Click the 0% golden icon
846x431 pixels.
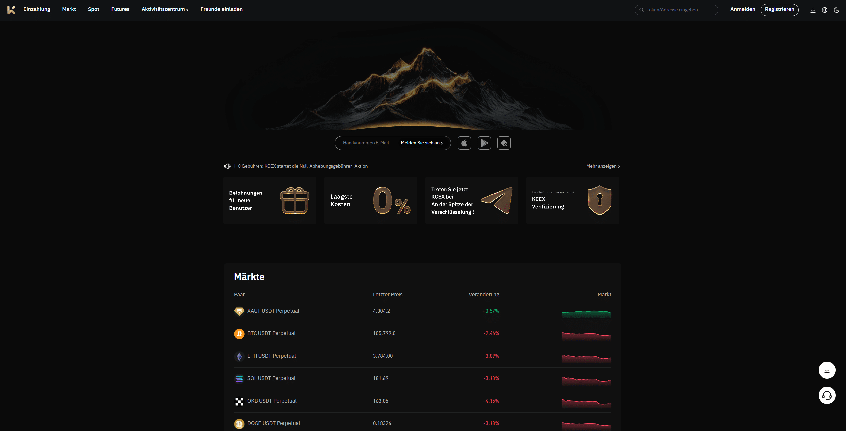click(392, 200)
